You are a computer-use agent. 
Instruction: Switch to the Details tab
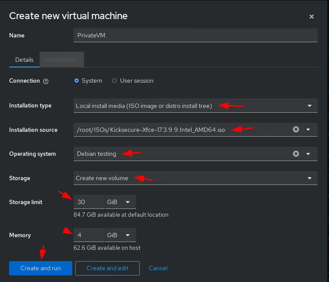(24, 60)
